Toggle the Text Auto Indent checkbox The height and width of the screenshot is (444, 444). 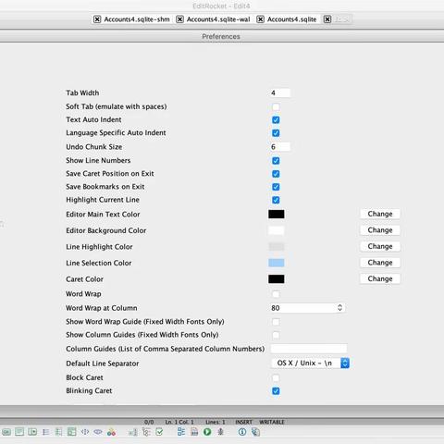pos(276,120)
